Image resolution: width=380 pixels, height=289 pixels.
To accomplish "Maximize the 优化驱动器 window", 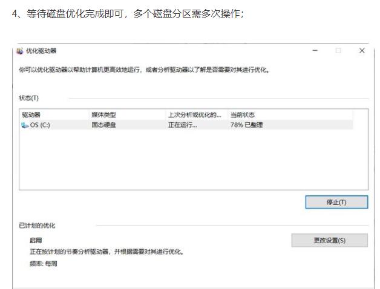I will 338,51.
